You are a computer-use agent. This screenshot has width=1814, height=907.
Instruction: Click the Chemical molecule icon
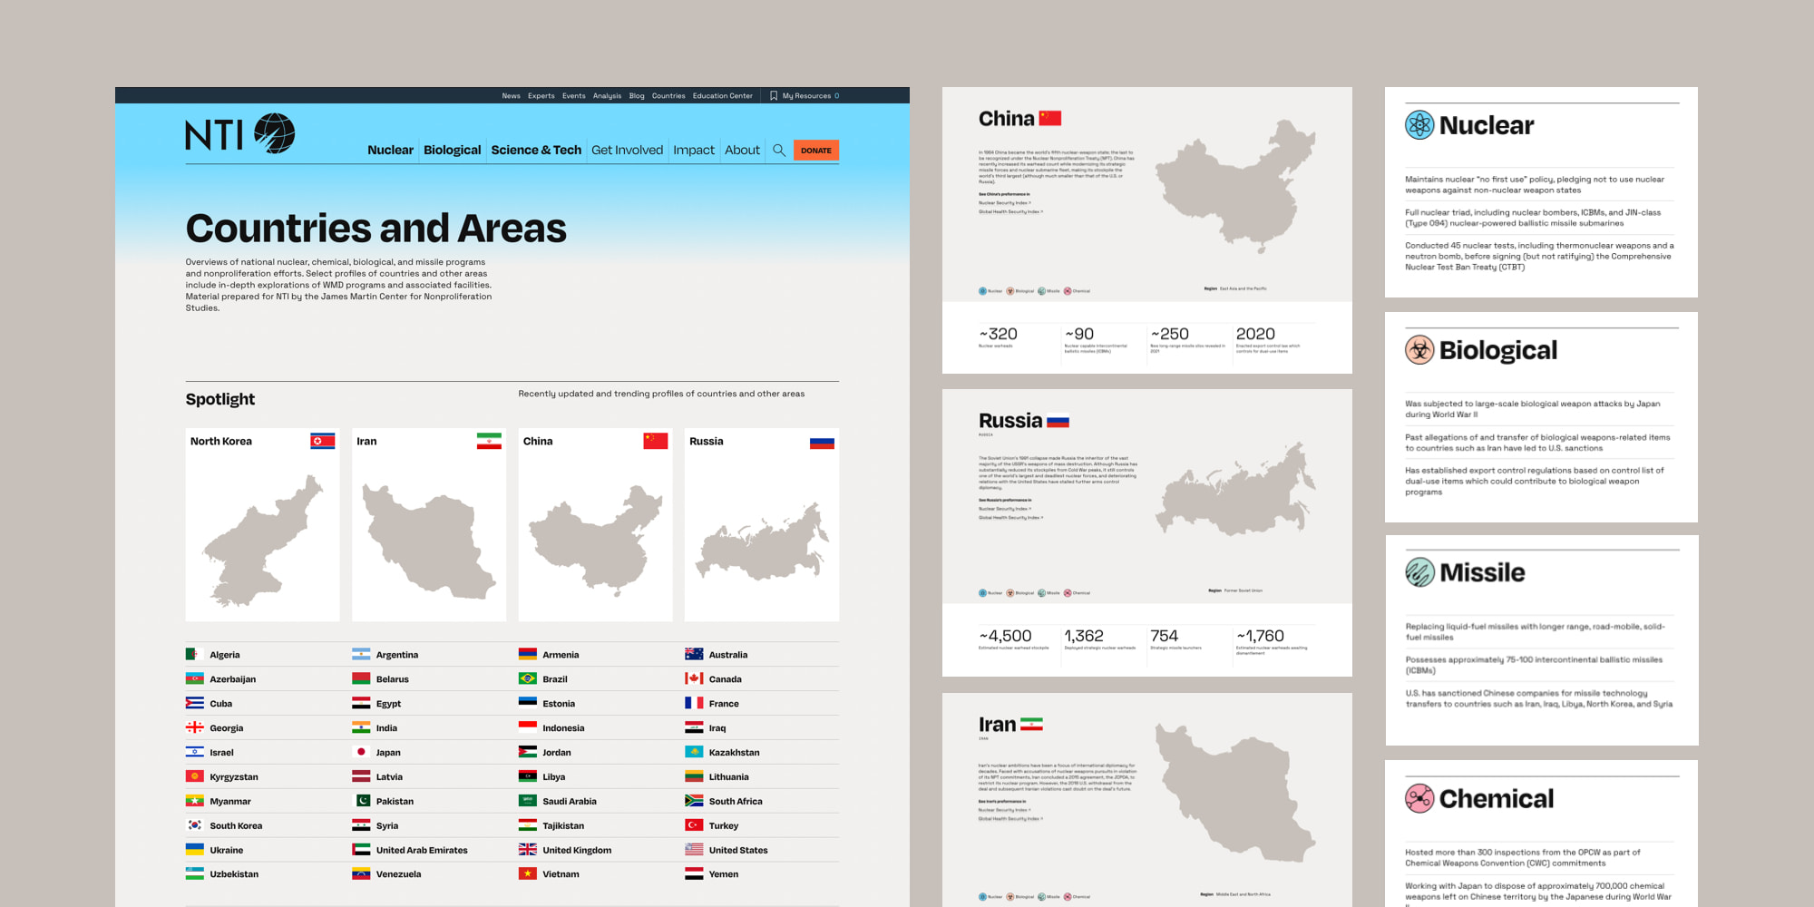pos(1419,798)
